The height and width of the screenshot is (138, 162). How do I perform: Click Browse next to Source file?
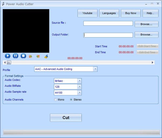[x=146, y=24]
